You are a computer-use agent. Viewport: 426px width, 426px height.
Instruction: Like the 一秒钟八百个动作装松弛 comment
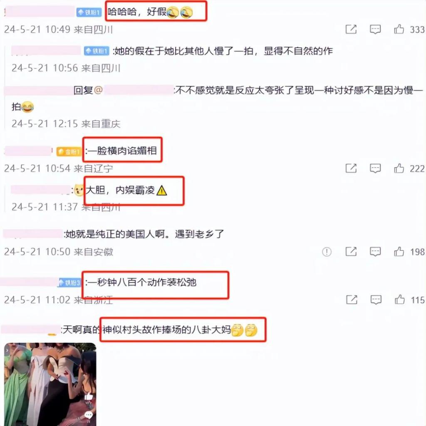pos(400,300)
